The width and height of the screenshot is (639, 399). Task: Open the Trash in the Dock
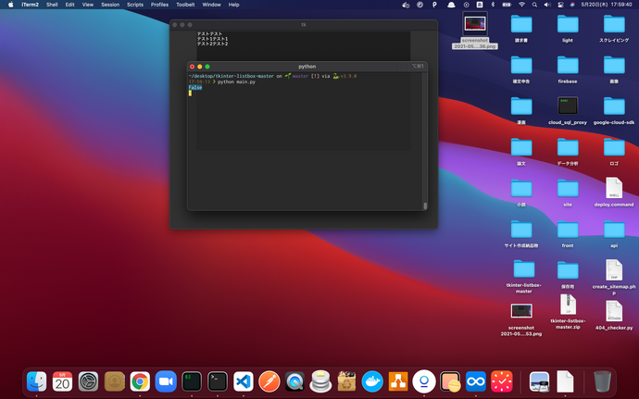(602, 382)
